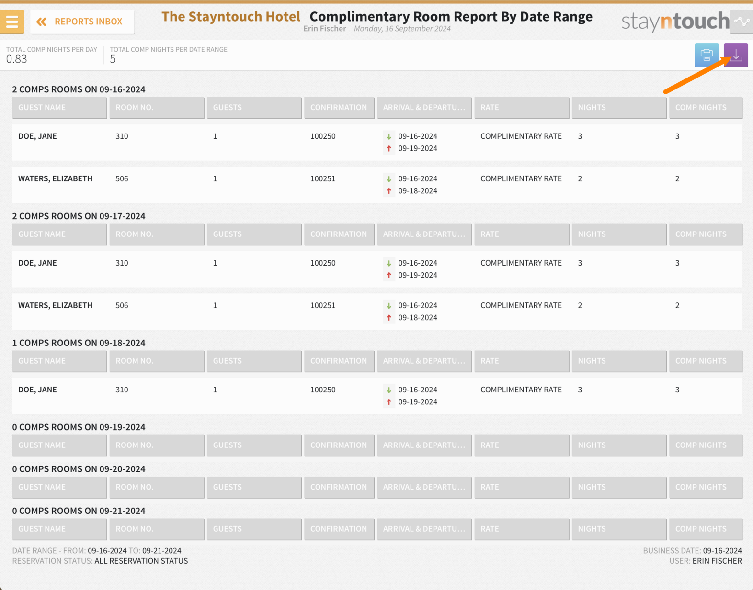Click room 506 in the 09-16-2024 section

tap(122, 178)
